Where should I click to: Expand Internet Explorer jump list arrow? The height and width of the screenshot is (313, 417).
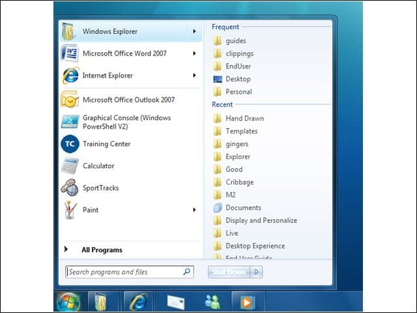(194, 76)
